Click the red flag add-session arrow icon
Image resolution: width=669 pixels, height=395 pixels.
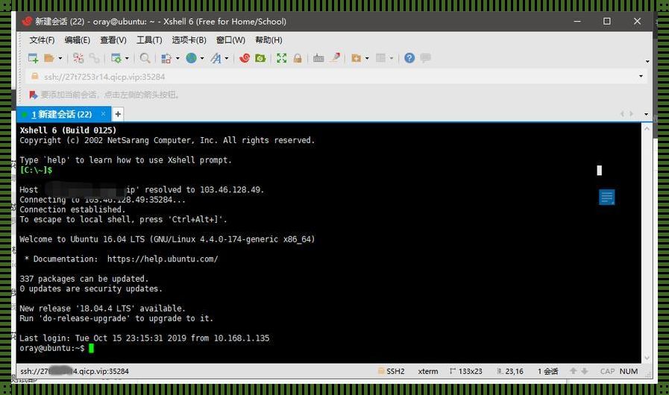coord(34,95)
